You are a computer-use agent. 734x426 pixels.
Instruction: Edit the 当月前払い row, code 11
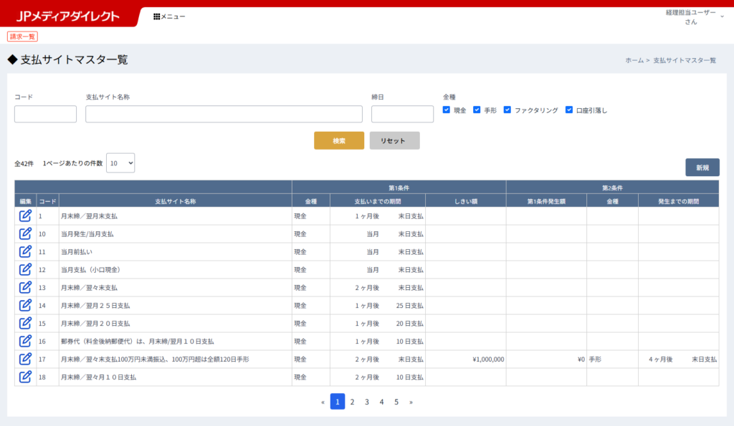click(25, 251)
